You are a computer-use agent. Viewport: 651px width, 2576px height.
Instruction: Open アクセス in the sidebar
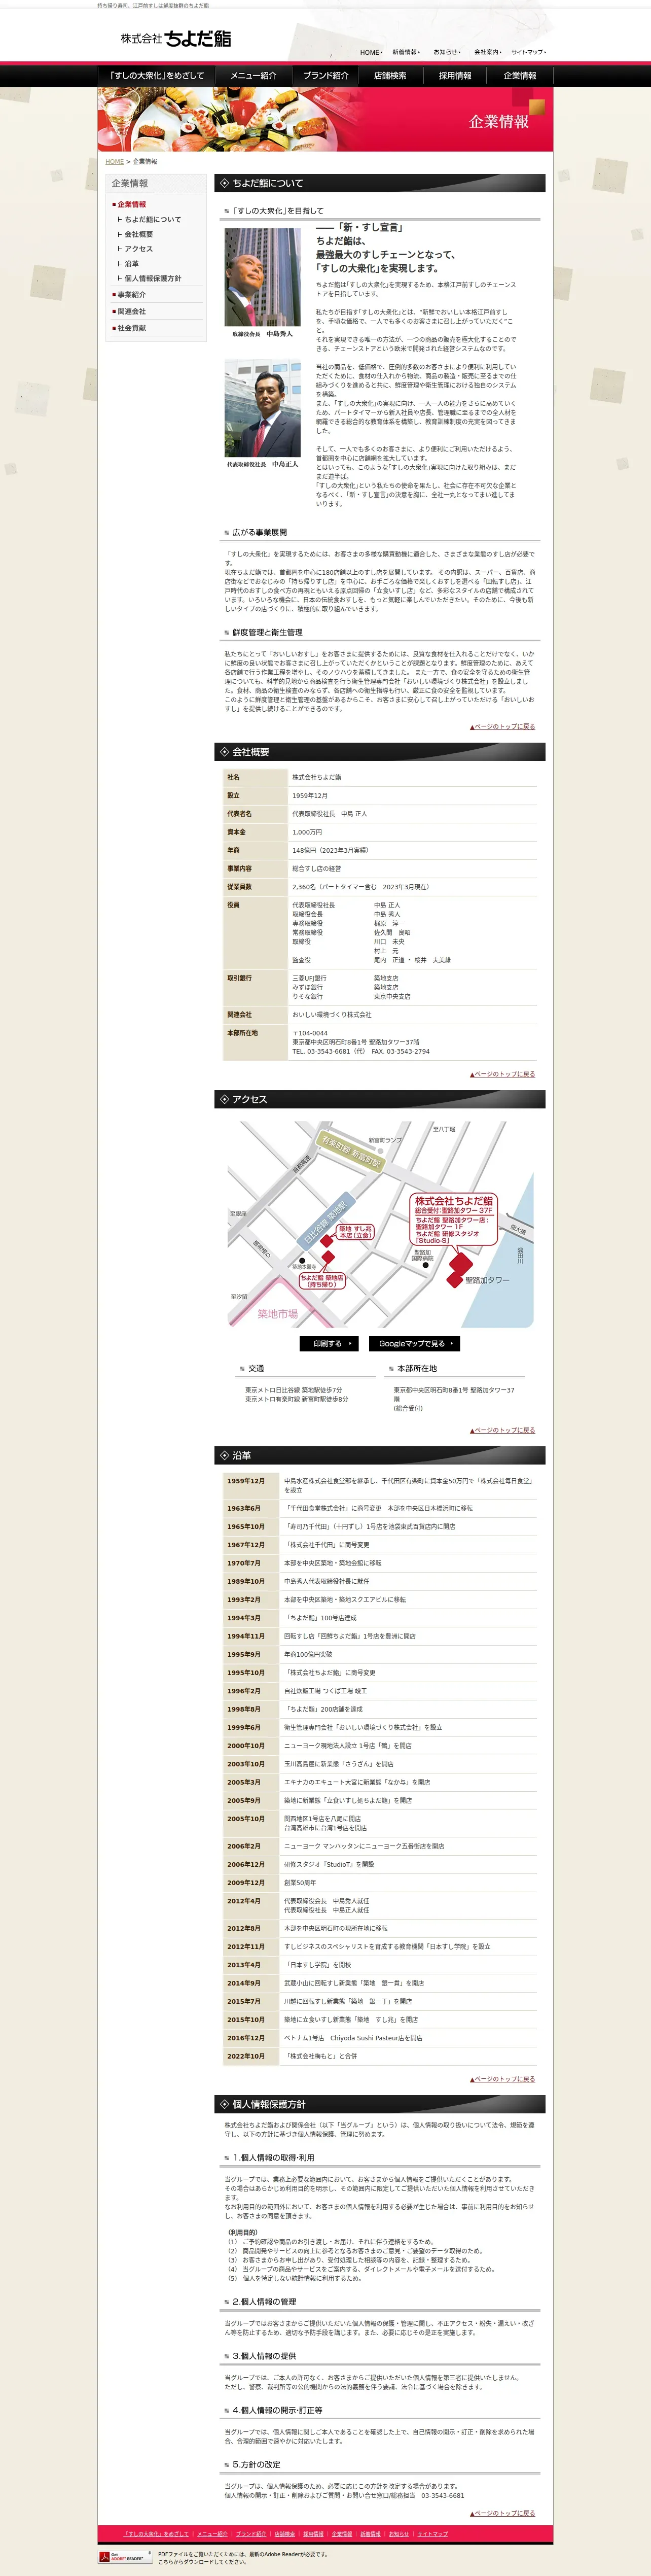(x=138, y=249)
